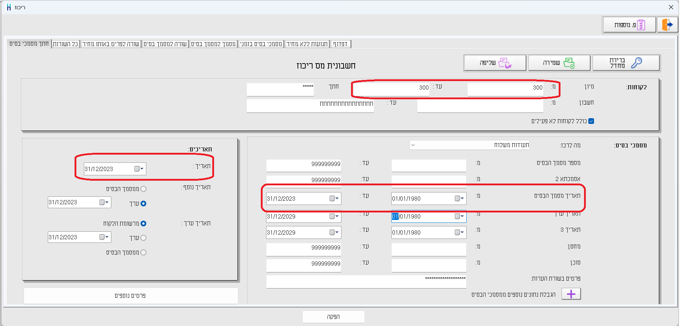Switch to כל השורות tab
This screenshot has width=680, height=326.
(66, 44)
